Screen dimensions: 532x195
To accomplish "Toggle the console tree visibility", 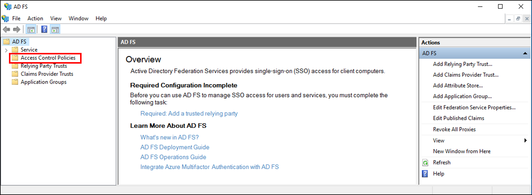I will [31, 29].
